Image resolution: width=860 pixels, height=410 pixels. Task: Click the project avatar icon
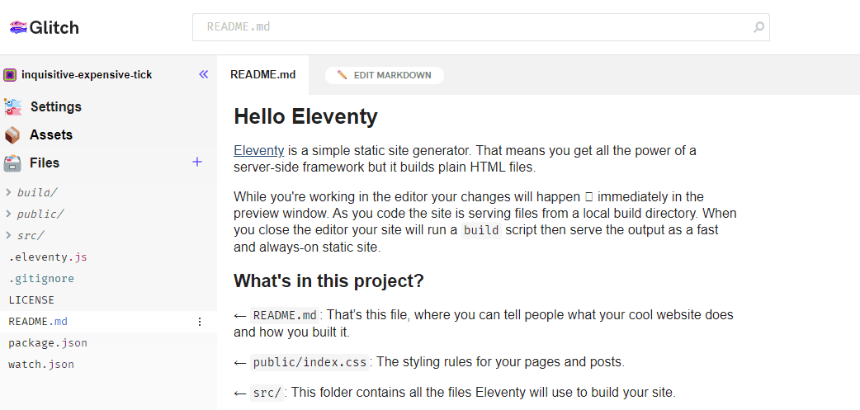point(10,75)
